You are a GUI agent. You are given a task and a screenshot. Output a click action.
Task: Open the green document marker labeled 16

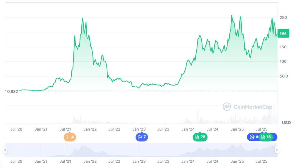pos(266,137)
